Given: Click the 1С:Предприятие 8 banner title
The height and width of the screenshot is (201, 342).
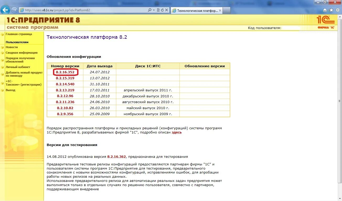Looking at the screenshot, I should pyautogui.click(x=43, y=20).
